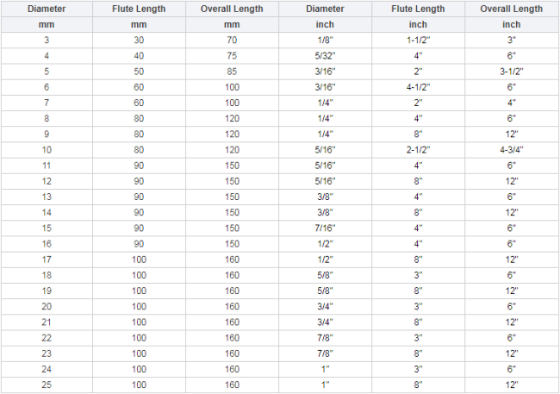
Task: Select the flute length 30 cell
Action: 139,40
